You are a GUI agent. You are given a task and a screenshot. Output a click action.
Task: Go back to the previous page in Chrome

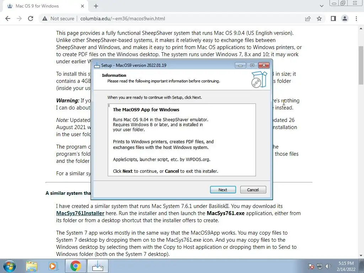8,18
